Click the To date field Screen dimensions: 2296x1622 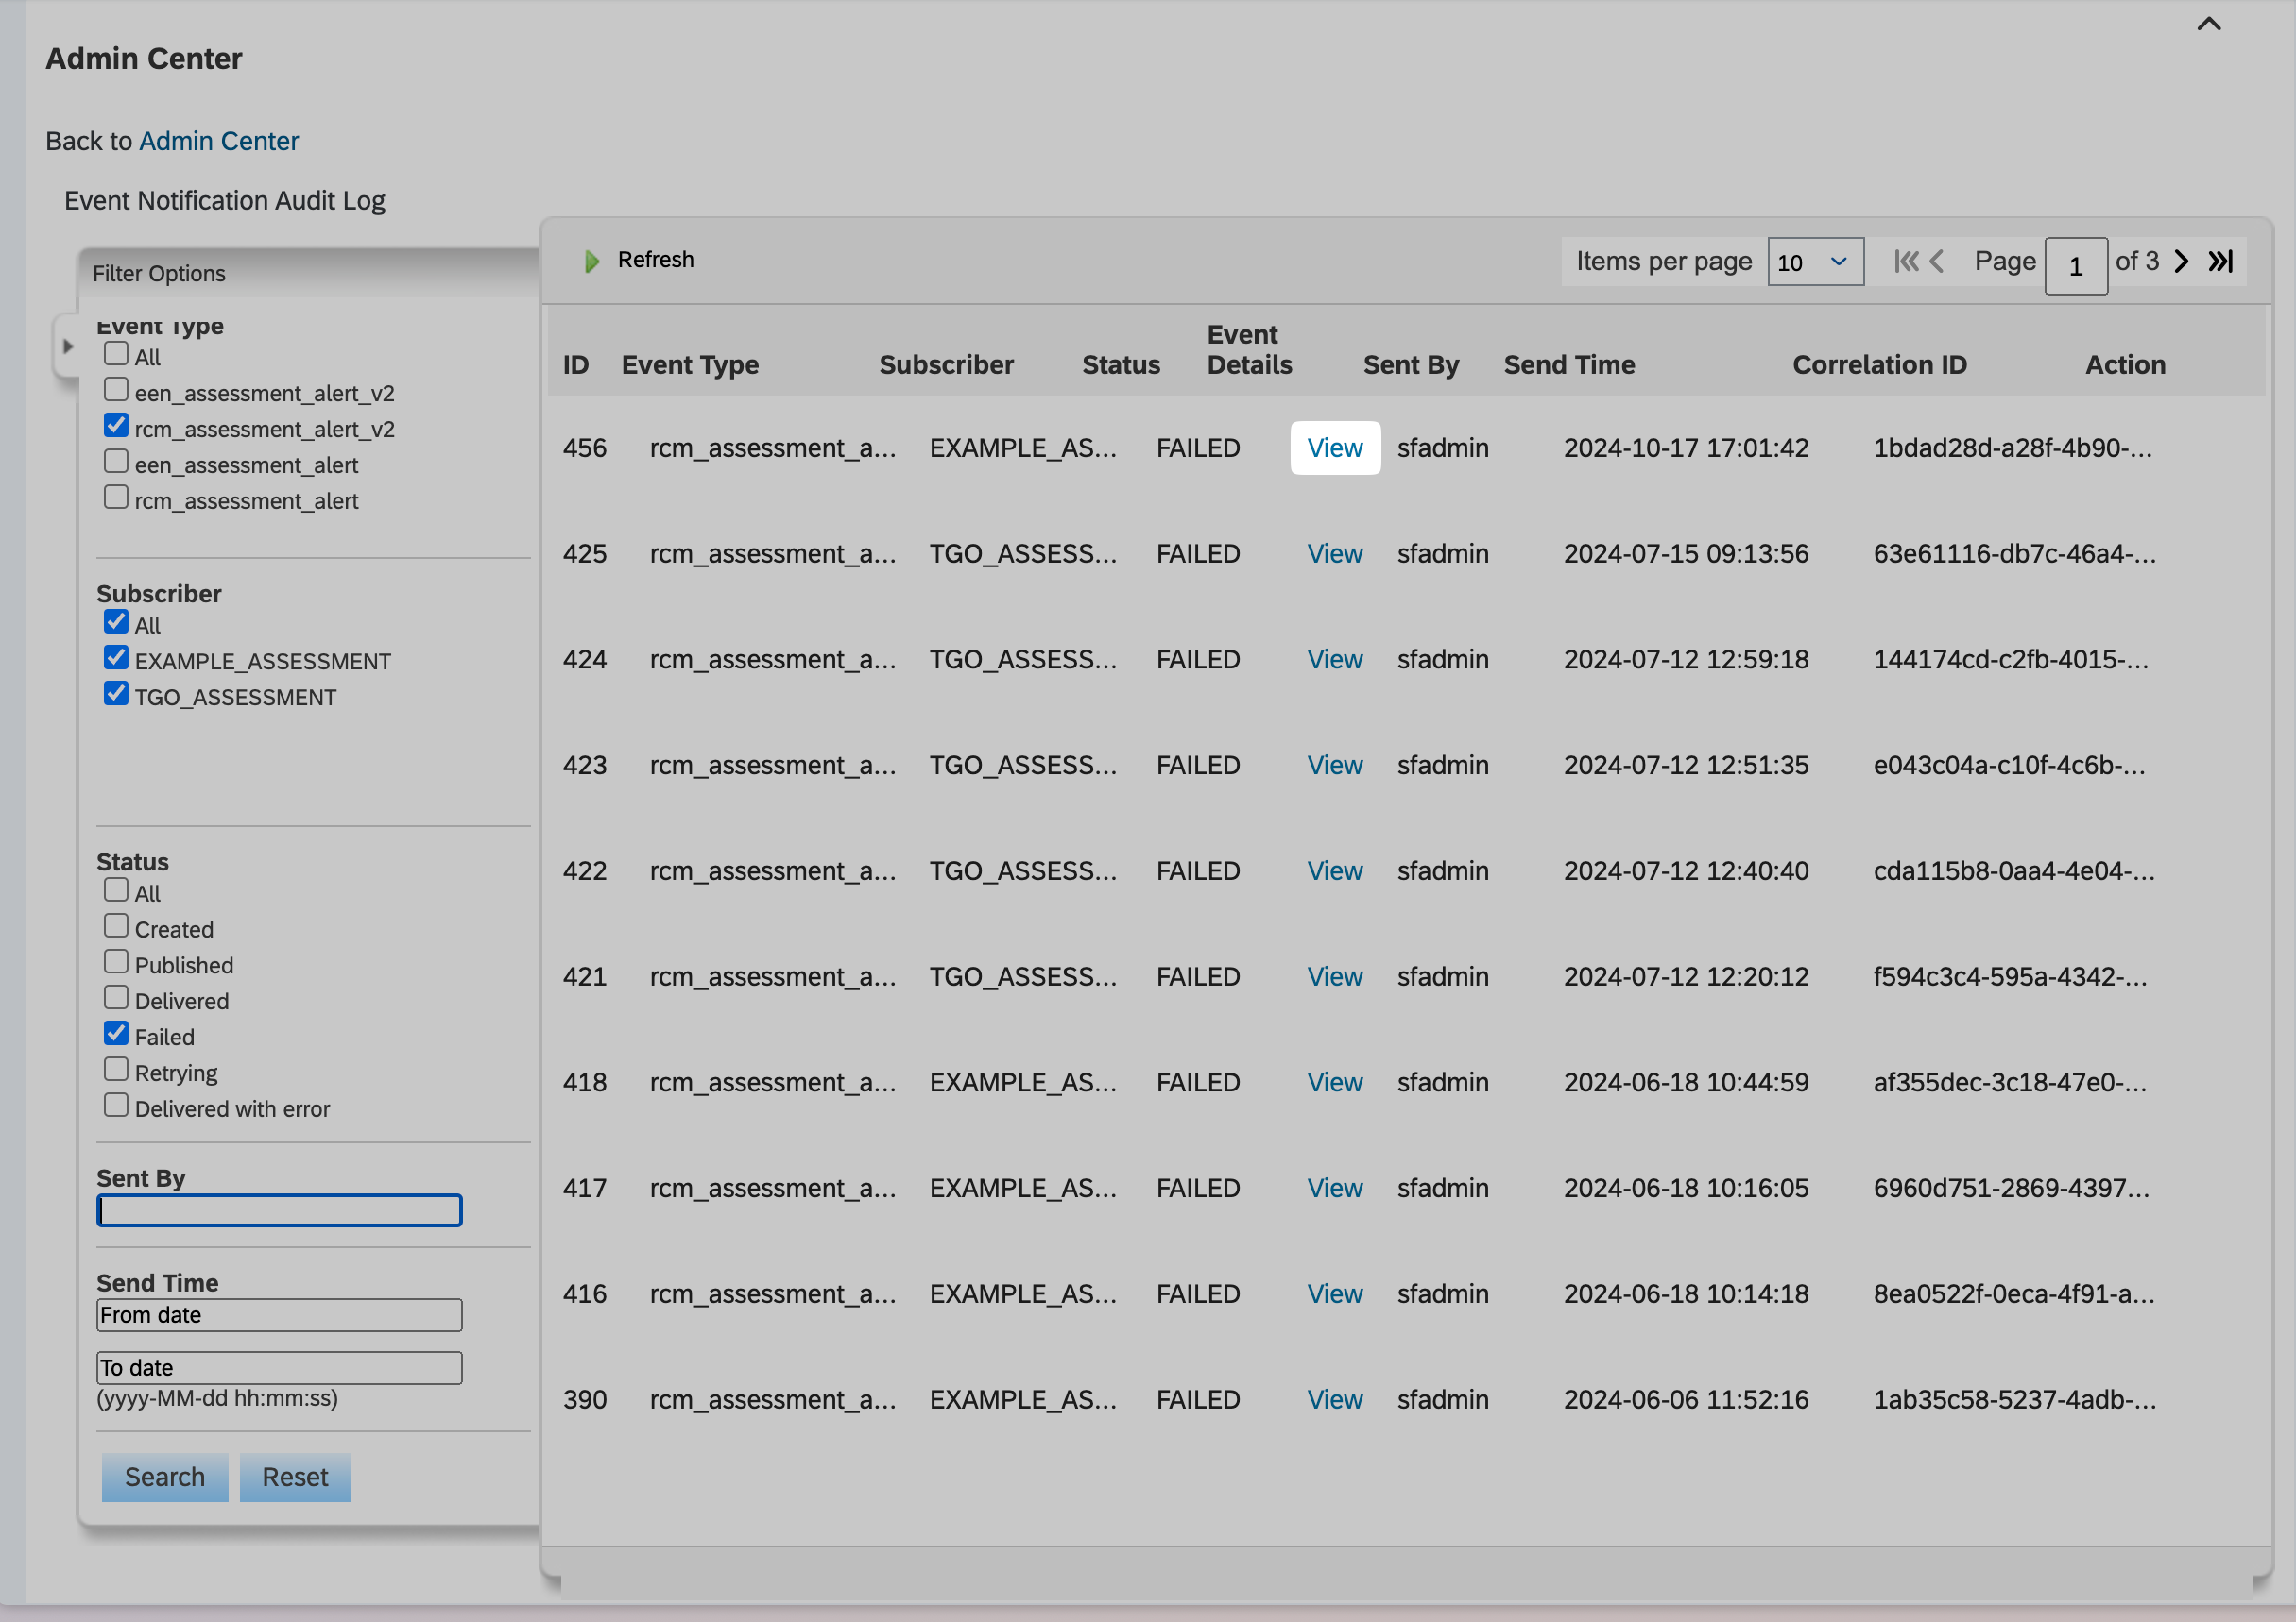[x=279, y=1368]
